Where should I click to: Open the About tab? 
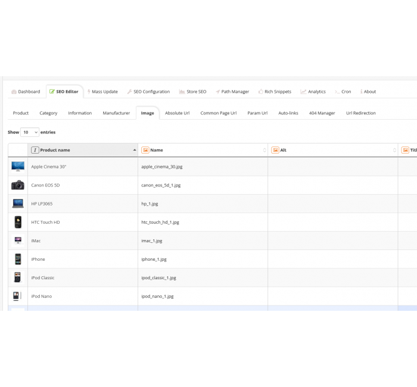[x=368, y=92]
